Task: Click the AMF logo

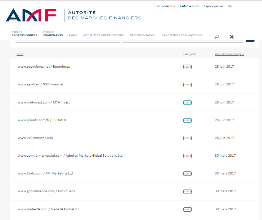Action: [x=31, y=15]
